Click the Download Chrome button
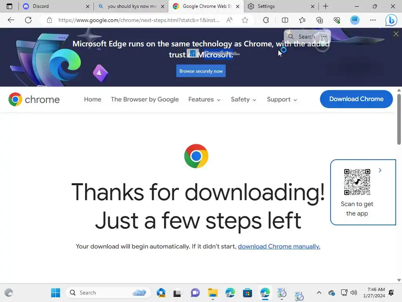 pyautogui.click(x=356, y=99)
